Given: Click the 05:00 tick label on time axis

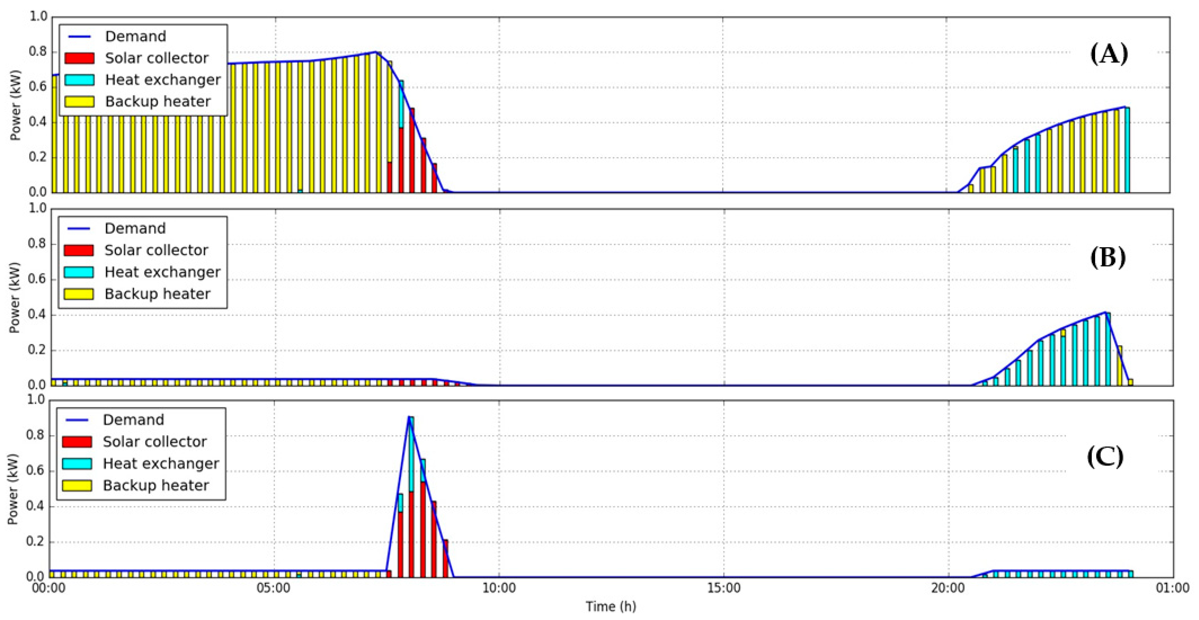Looking at the screenshot, I should pos(274,588).
